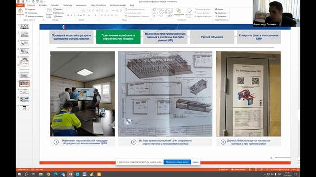Click the 'Контроль факта выполнения СМР' step box
Image resolution: width=316 pixels, height=177 pixels.
click(x=259, y=37)
